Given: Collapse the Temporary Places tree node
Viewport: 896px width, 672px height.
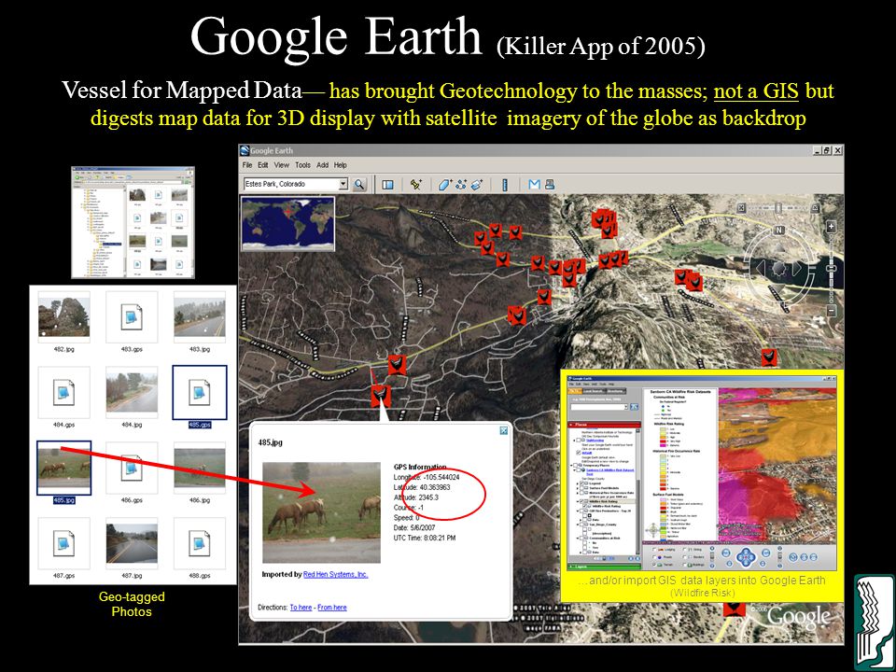Looking at the screenshot, I should [x=572, y=465].
